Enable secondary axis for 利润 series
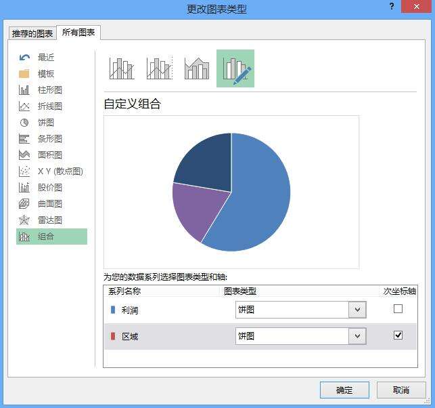Screen dimensions: 435x408 tap(398, 308)
